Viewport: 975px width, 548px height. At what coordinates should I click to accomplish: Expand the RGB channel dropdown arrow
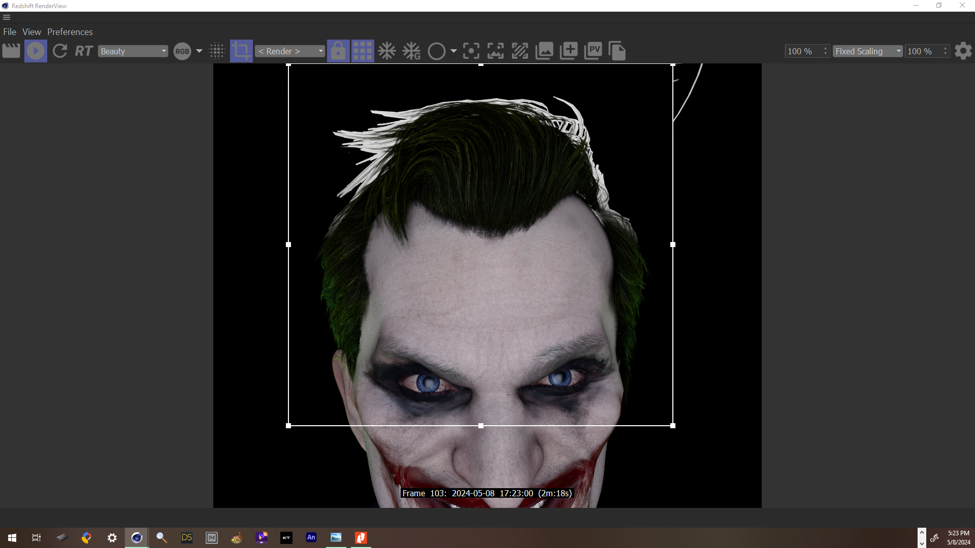(199, 51)
